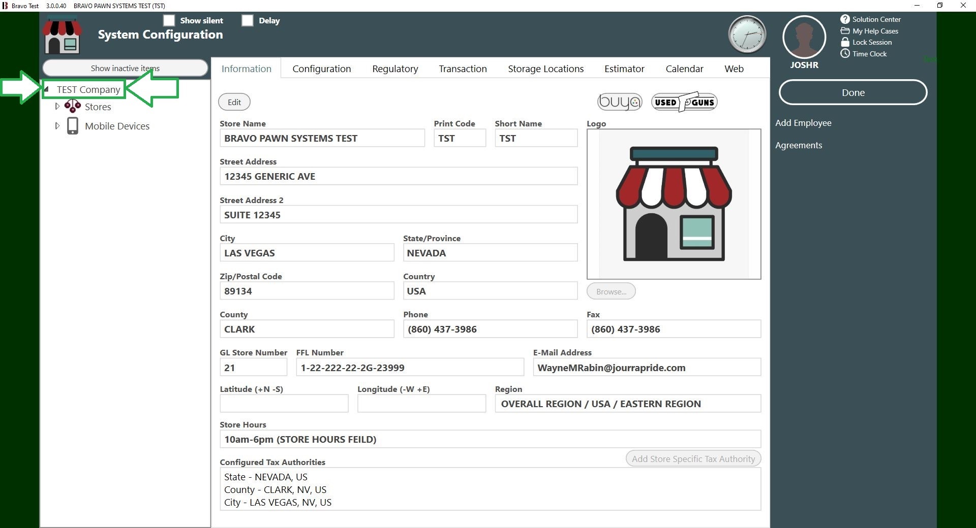This screenshot has height=528, width=976.
Task: Click the Stores tree icon
Action: coord(73,106)
